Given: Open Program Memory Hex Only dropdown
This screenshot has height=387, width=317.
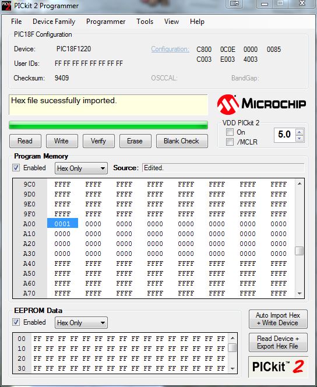Looking at the screenshot, I should click(x=81, y=168).
